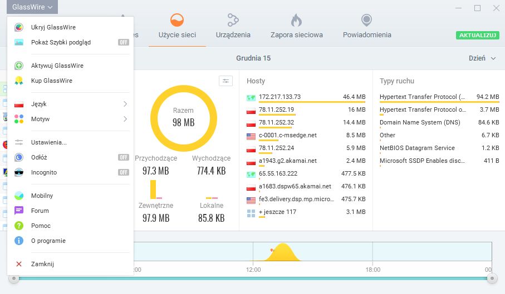The height and width of the screenshot is (294, 505).
Task: Click the chart filter options button
Action: tap(225, 81)
